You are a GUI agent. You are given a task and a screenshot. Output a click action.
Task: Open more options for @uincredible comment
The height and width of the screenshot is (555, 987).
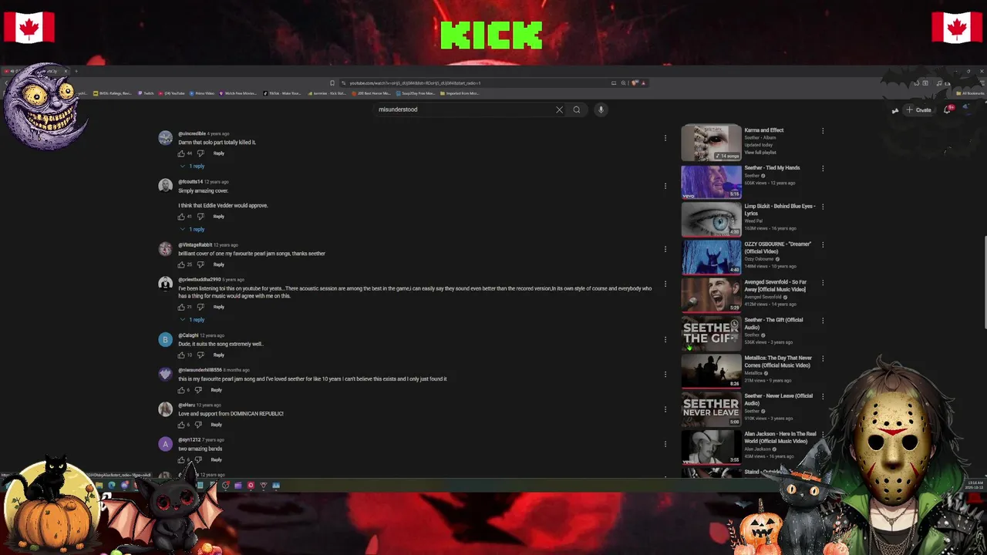[x=665, y=138]
